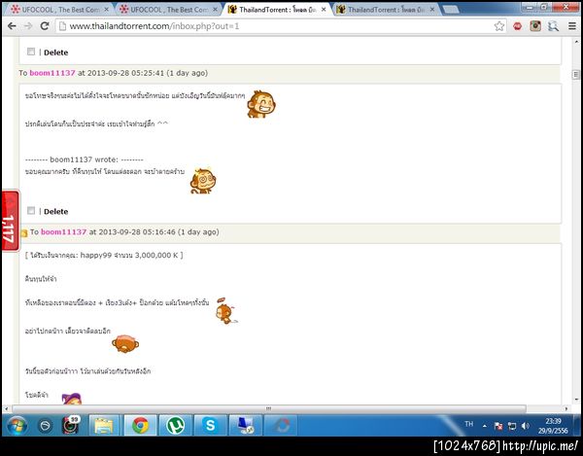
Task: Open the round gray taskbar icon beside Start
Action: (45, 425)
